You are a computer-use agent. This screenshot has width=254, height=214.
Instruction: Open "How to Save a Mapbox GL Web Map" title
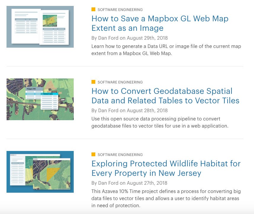pos(160,23)
